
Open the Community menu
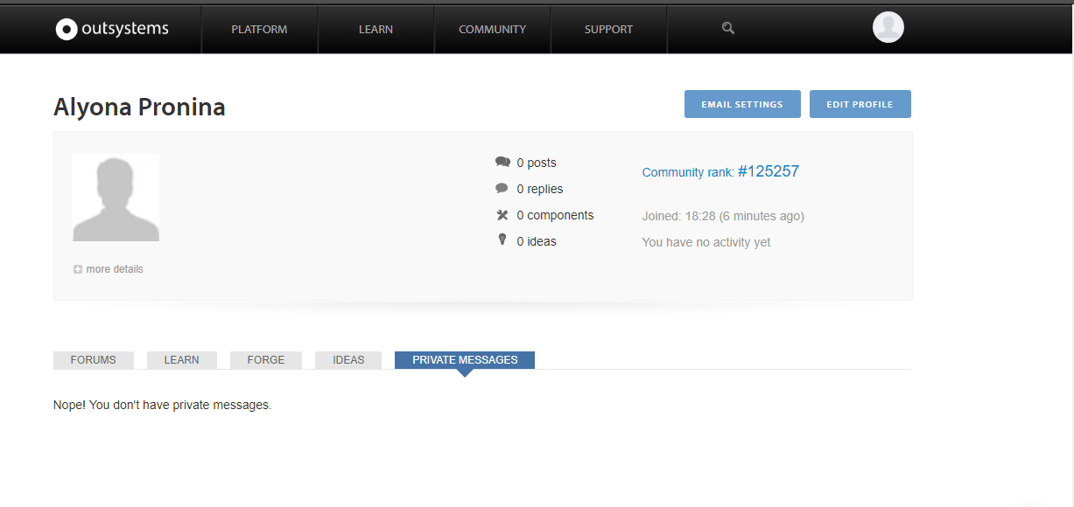tap(492, 29)
